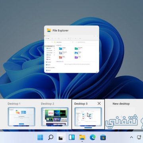The image size is (143, 143).
Task: Open Microsoft Store from the taskbar
Action: coord(103,137)
